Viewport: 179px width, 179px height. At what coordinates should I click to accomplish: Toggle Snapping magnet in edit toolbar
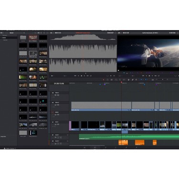(x=128, y=80)
